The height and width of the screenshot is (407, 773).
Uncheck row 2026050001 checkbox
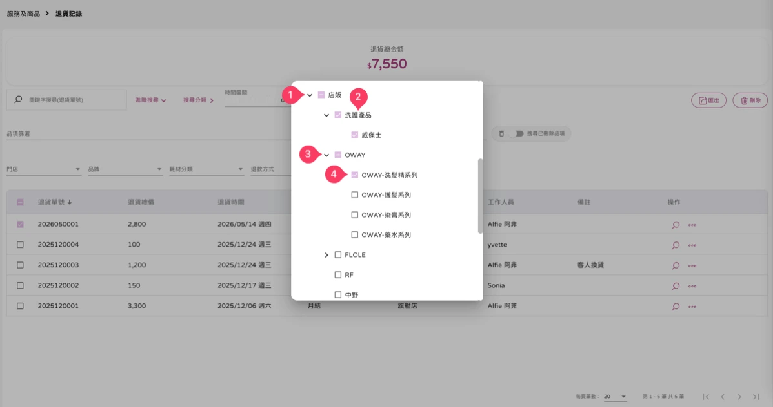click(x=20, y=224)
